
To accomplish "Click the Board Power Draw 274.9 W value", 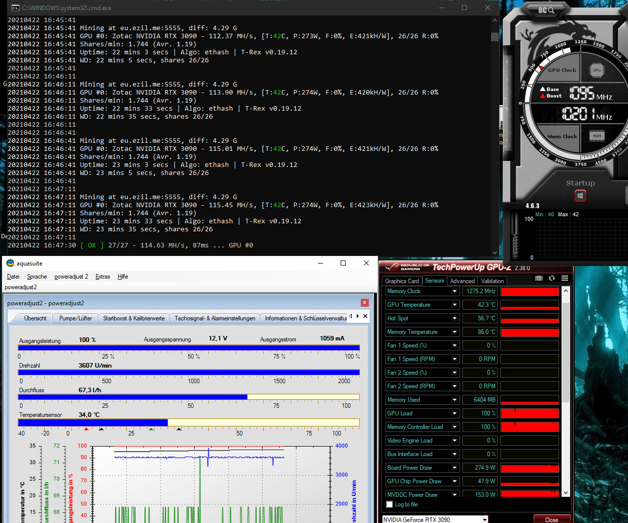I will [480, 468].
